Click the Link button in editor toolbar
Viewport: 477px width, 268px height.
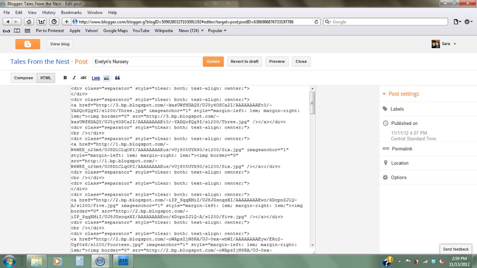[x=96, y=78]
